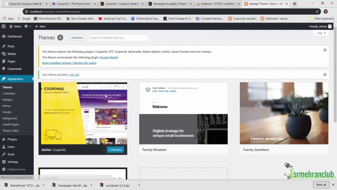Expand the Help tab
This screenshot has width=337, height=190.
point(321,33)
